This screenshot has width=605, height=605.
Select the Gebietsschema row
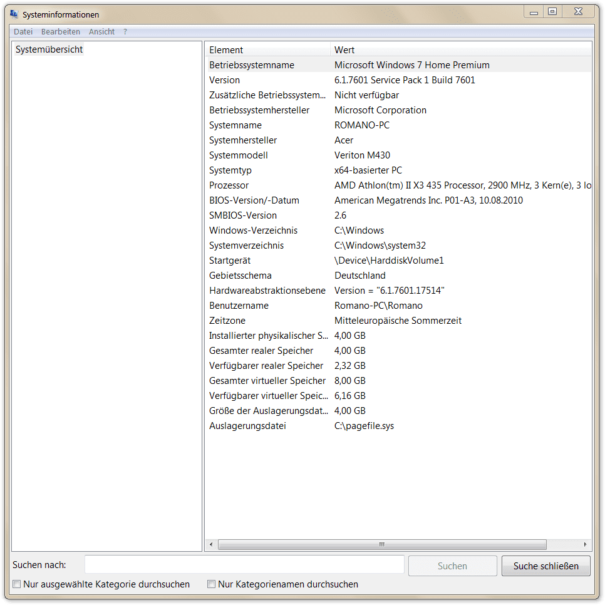(399, 276)
